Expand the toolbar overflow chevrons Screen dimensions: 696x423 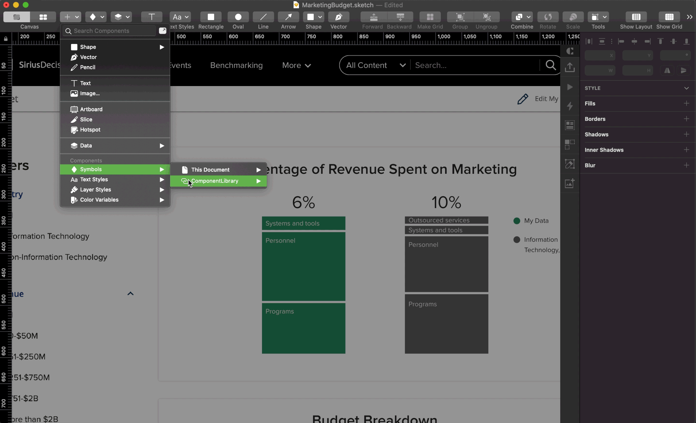click(x=690, y=17)
